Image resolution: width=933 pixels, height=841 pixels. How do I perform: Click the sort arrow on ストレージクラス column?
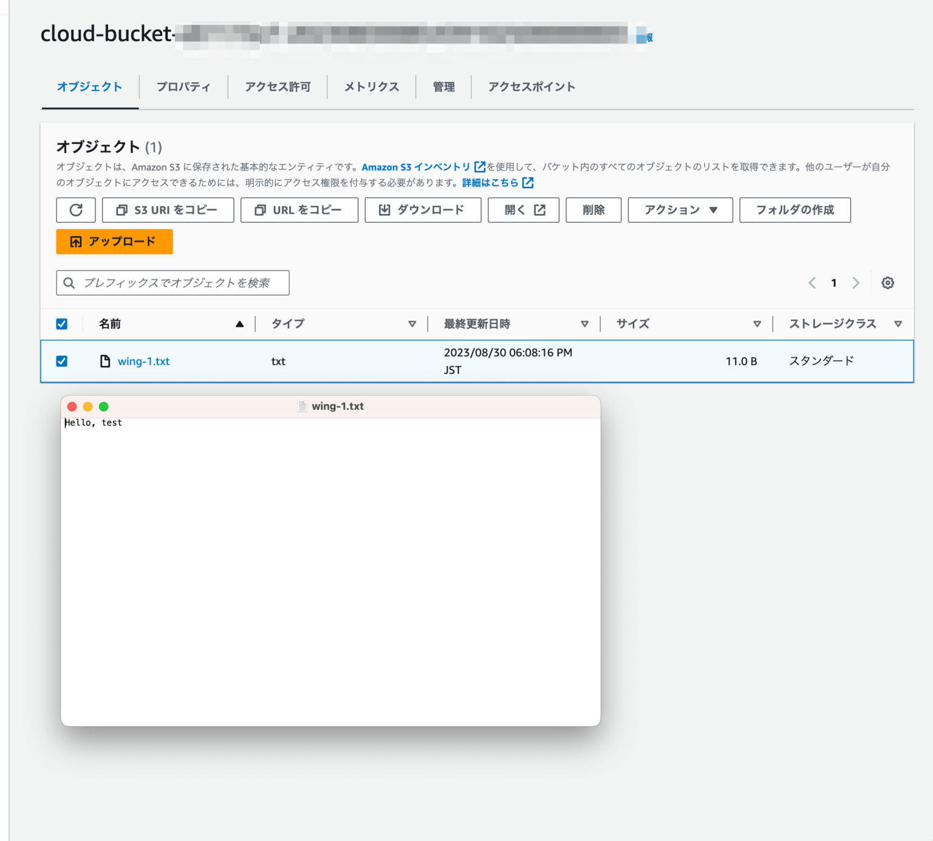pyautogui.click(x=899, y=324)
